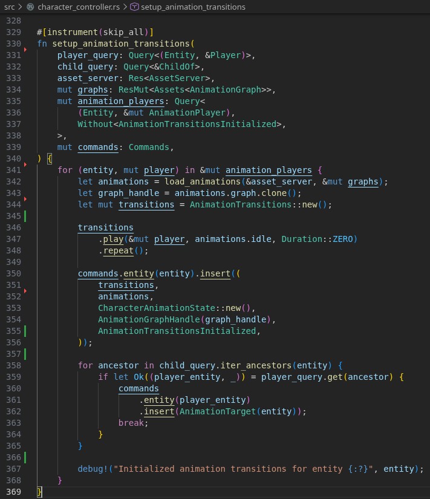
Task: Click the word instrument in the attribute
Action: tap(73, 32)
